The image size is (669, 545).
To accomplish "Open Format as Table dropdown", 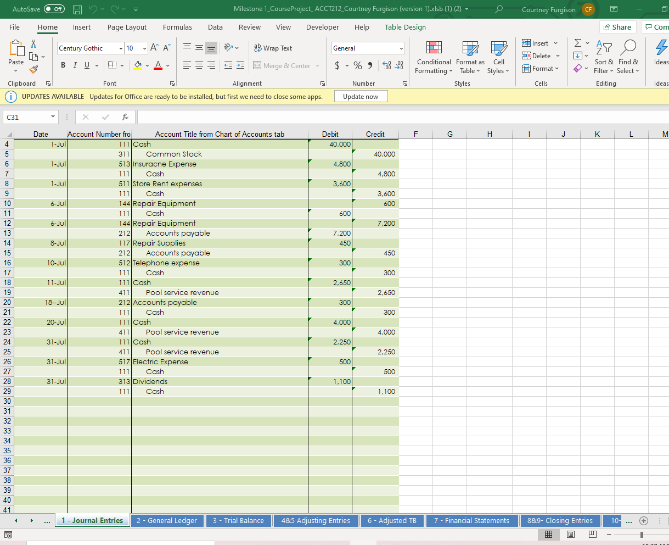I will (x=470, y=57).
